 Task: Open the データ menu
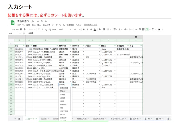[x=55, y=25]
